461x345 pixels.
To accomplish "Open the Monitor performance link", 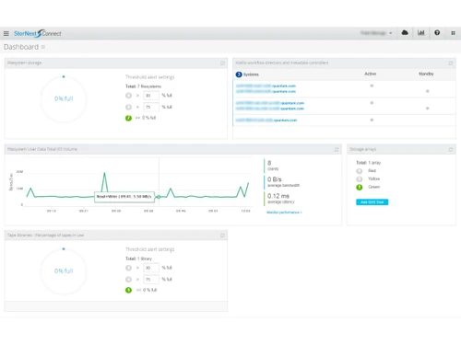I will (284, 213).
